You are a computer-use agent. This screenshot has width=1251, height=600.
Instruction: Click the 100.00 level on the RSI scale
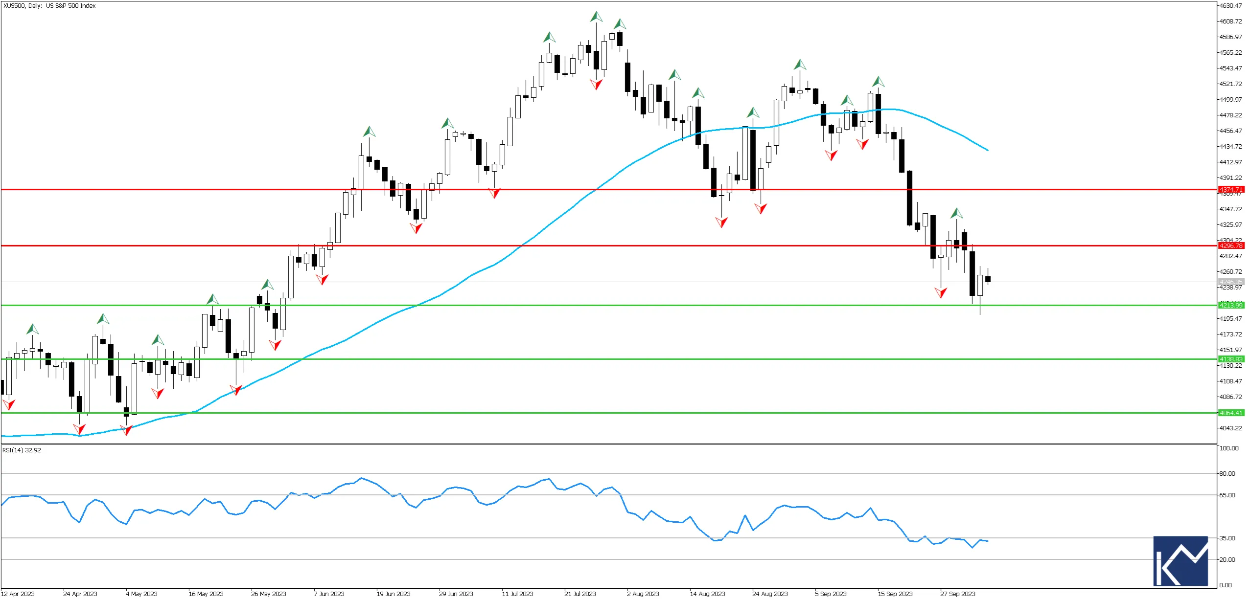tap(1228, 448)
